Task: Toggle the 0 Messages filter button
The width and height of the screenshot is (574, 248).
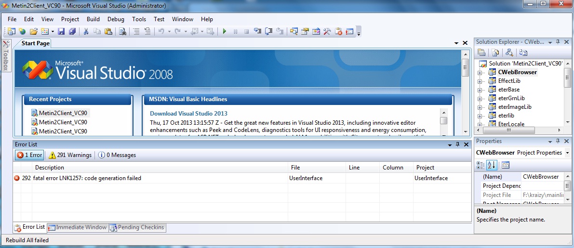Action: click(117, 155)
